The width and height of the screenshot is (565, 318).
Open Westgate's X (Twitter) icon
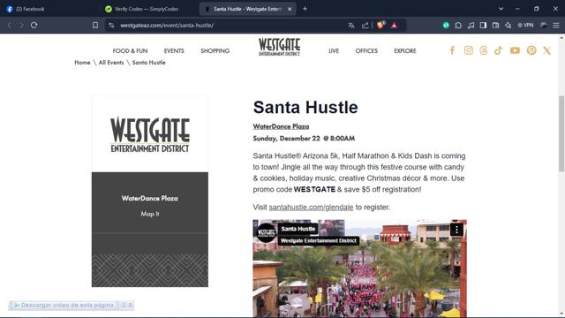click(x=547, y=50)
